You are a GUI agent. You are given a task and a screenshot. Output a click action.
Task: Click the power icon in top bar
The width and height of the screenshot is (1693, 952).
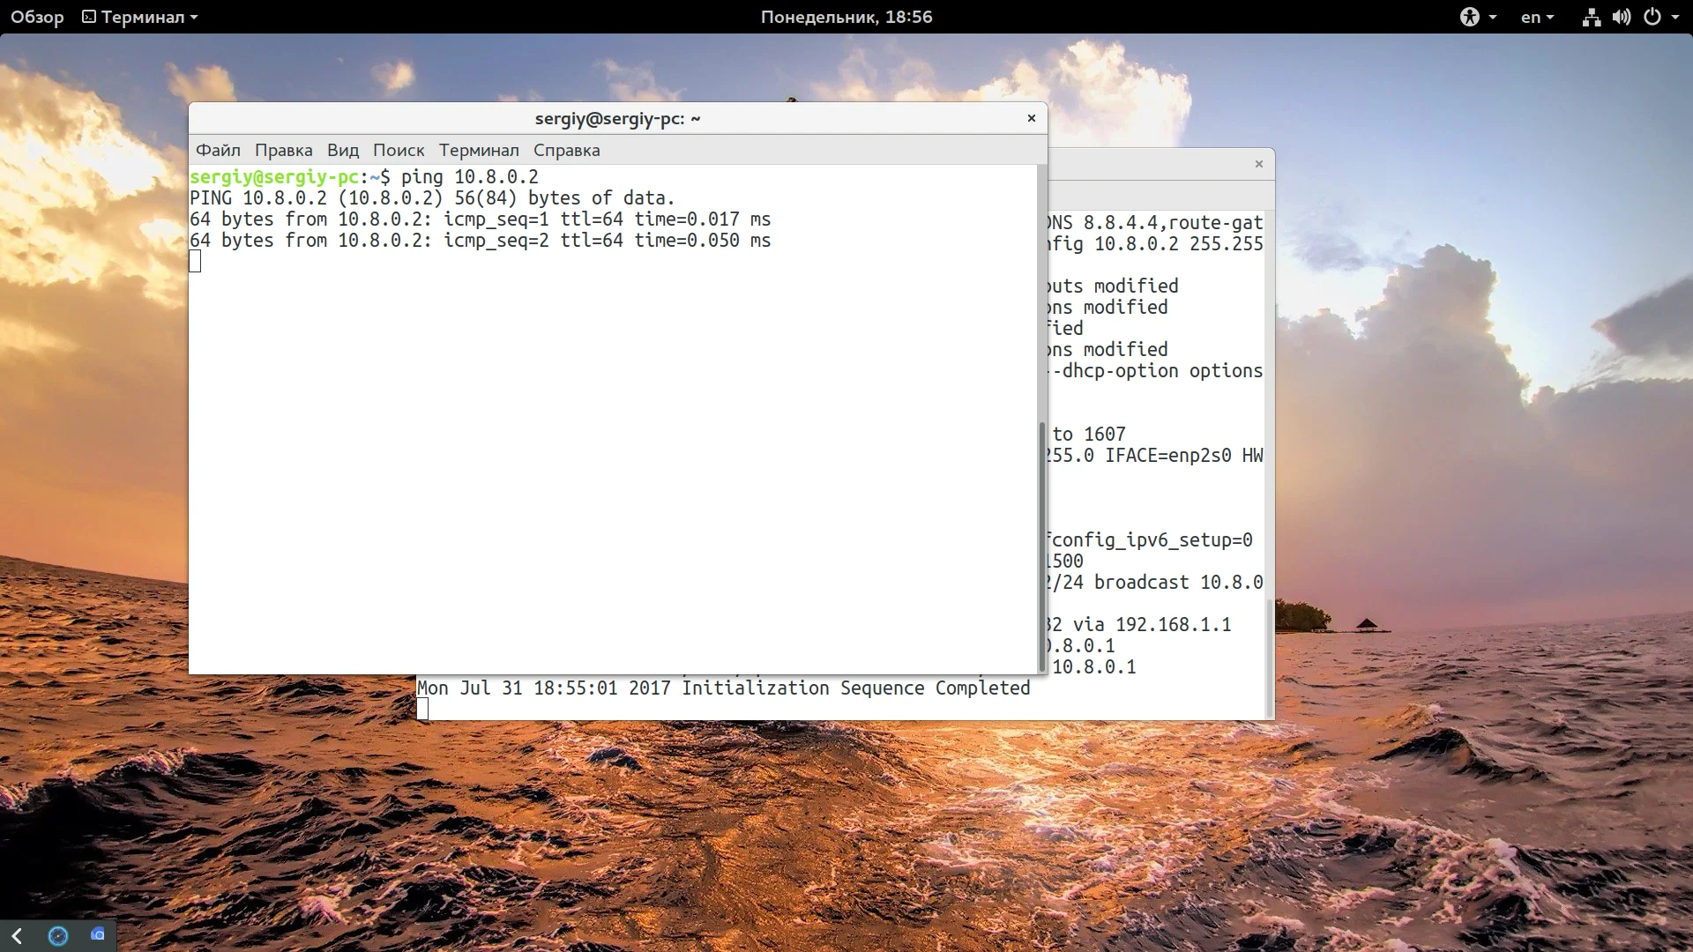coord(1652,17)
